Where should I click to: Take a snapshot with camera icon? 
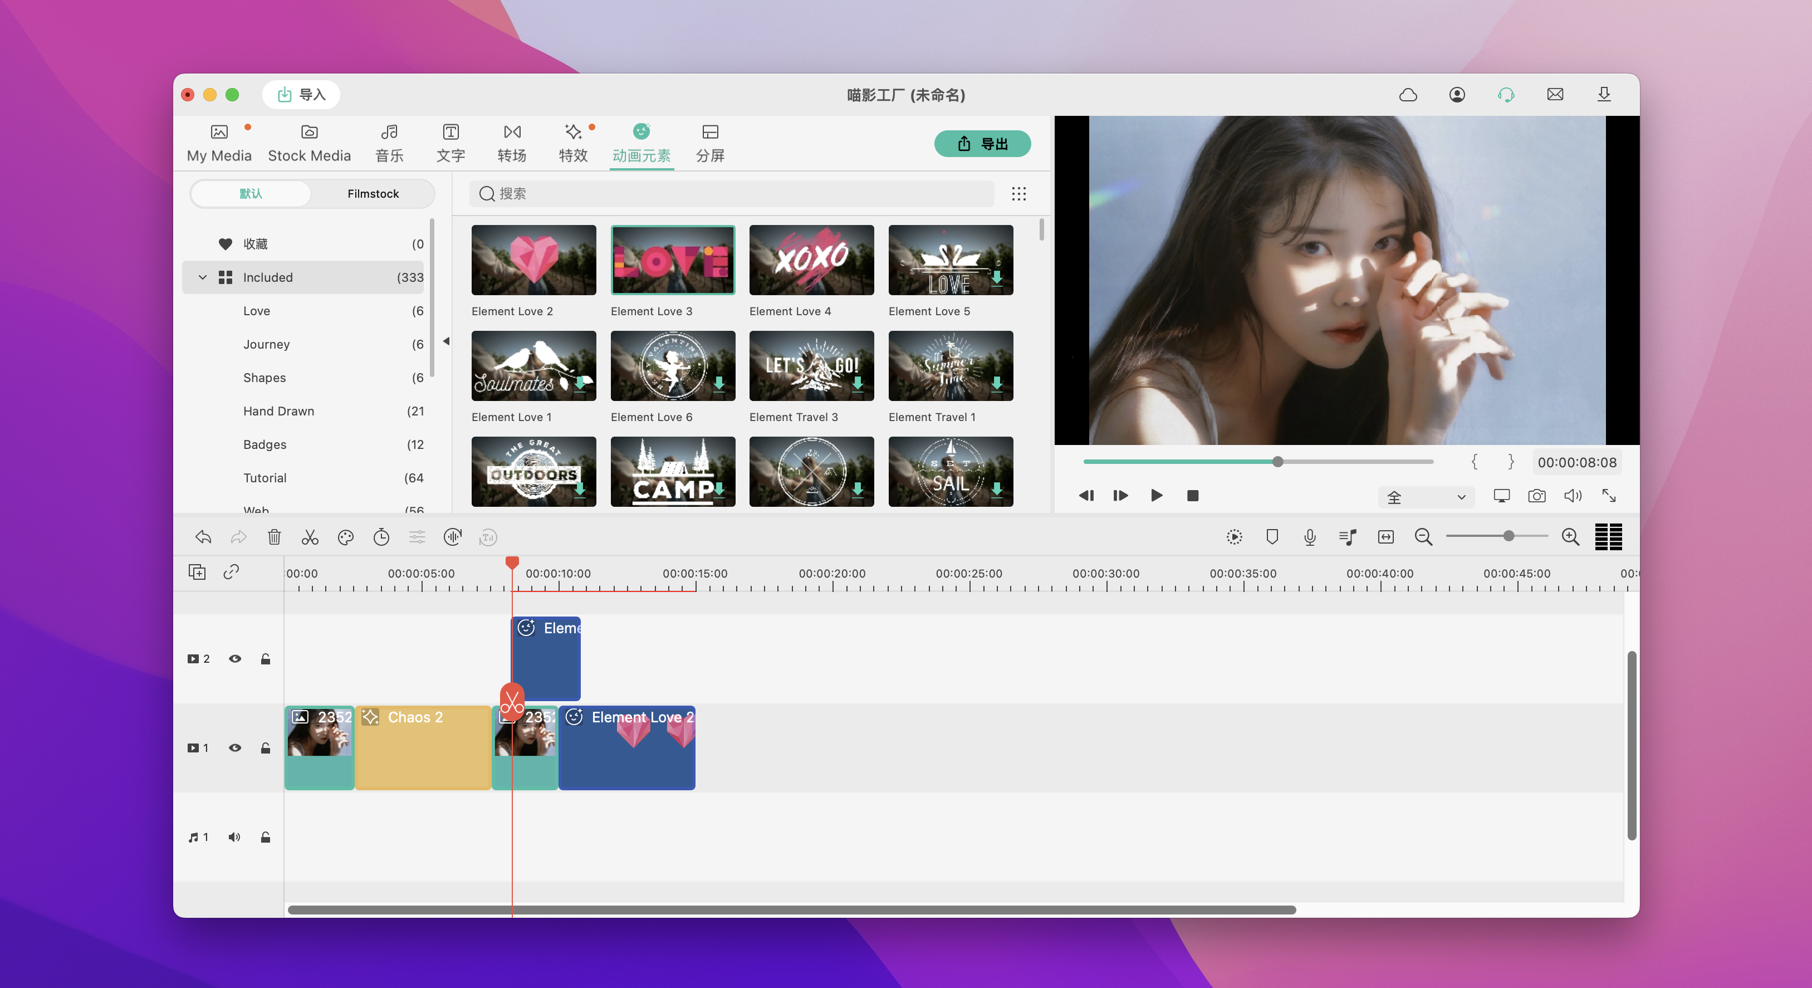[x=1536, y=496]
